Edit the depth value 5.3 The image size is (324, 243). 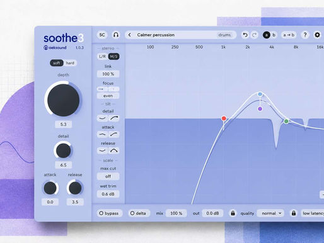click(x=63, y=124)
